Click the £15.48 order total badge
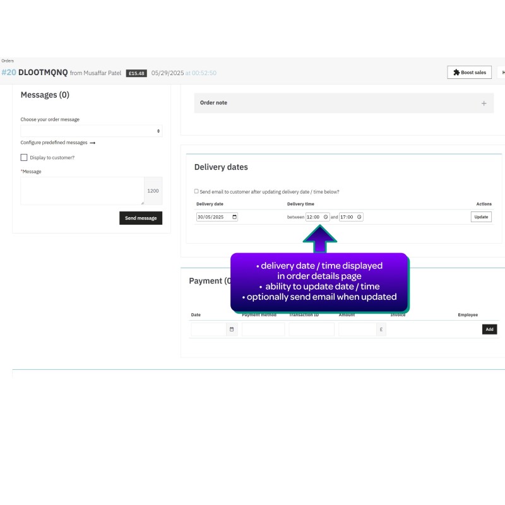Viewport: 505px width, 505px height. [x=136, y=73]
